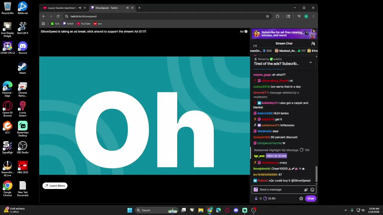The image size is (383, 215).
Task: Open Chrome three-dot menu
Action: [313, 16]
